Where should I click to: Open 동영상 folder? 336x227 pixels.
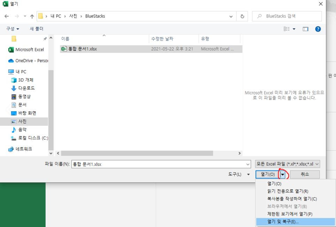coord(21,97)
